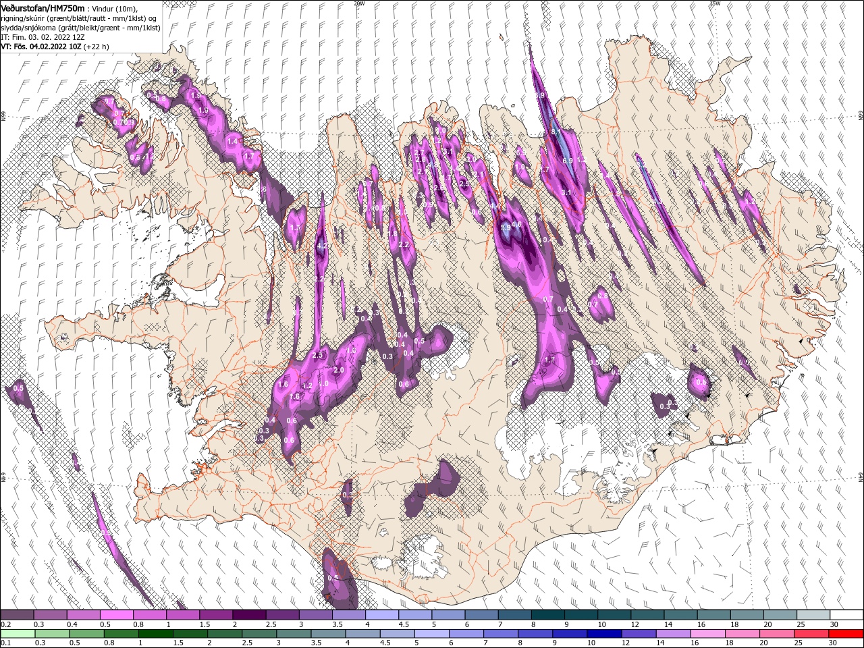Click the '25' label on top legend
The image size is (864, 648).
[801, 624]
